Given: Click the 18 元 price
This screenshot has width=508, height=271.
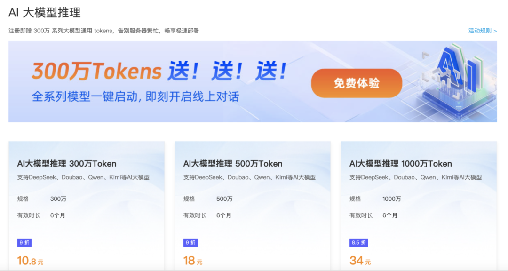Looking at the screenshot, I should tap(193, 261).
